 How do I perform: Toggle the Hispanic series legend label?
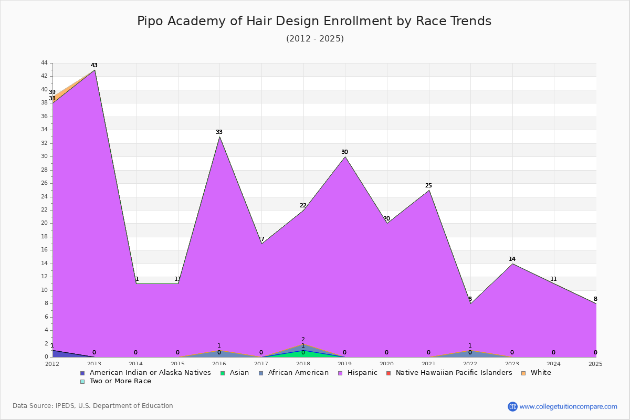(x=362, y=373)
